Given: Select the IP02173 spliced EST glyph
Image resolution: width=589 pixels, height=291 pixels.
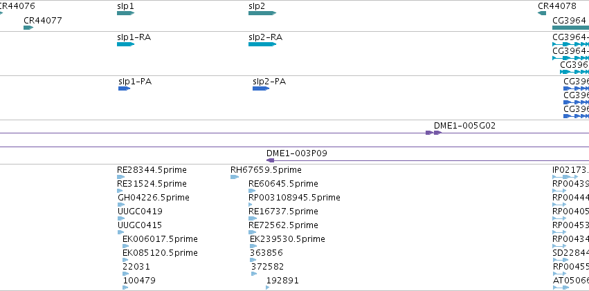Looking at the screenshot, I should pos(565,177).
